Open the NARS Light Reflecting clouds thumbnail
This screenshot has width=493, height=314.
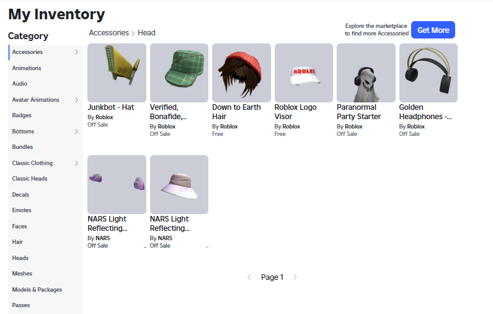tap(117, 184)
